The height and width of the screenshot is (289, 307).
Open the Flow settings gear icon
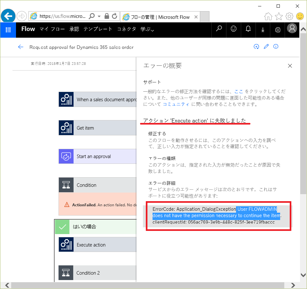[x=278, y=30]
